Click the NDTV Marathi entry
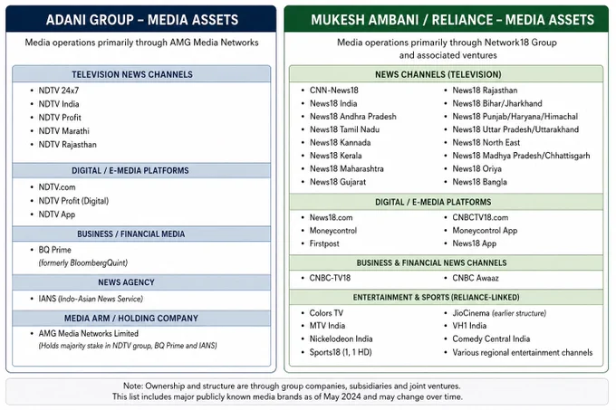Screen dimensions: 616x410 [x=63, y=131]
